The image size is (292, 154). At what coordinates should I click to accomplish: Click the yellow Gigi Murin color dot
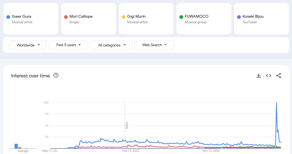123,17
